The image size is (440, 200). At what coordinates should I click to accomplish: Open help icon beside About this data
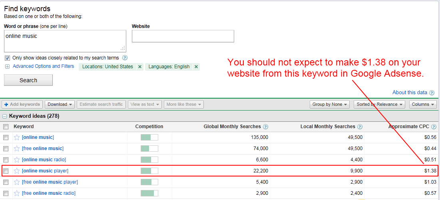pyautogui.click(x=432, y=93)
